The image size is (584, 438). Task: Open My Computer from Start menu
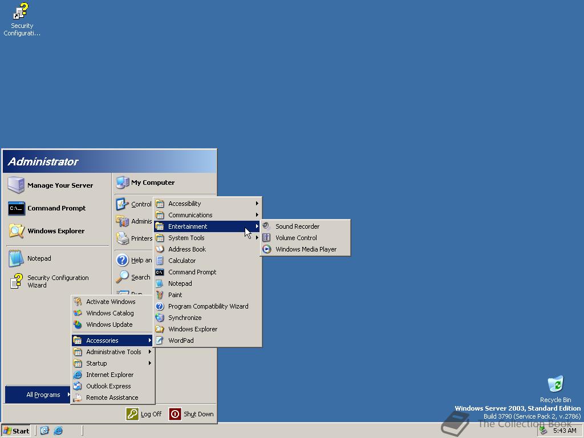coord(165,182)
